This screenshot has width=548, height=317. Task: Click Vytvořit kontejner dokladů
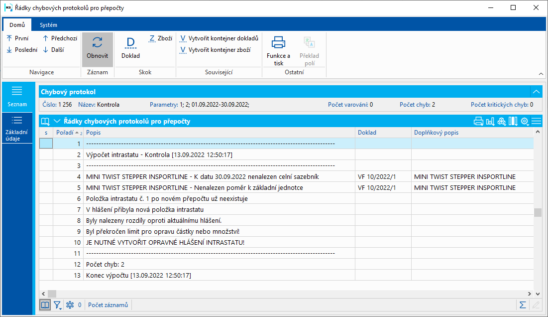(219, 38)
